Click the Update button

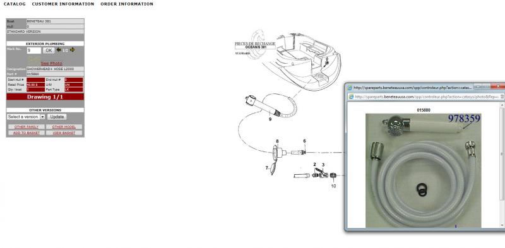(57, 117)
